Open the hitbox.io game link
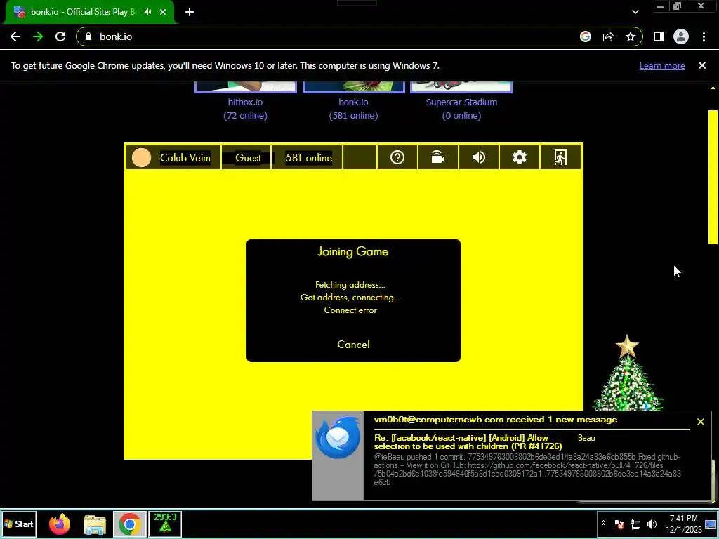This screenshot has width=719, height=539. pos(245,102)
